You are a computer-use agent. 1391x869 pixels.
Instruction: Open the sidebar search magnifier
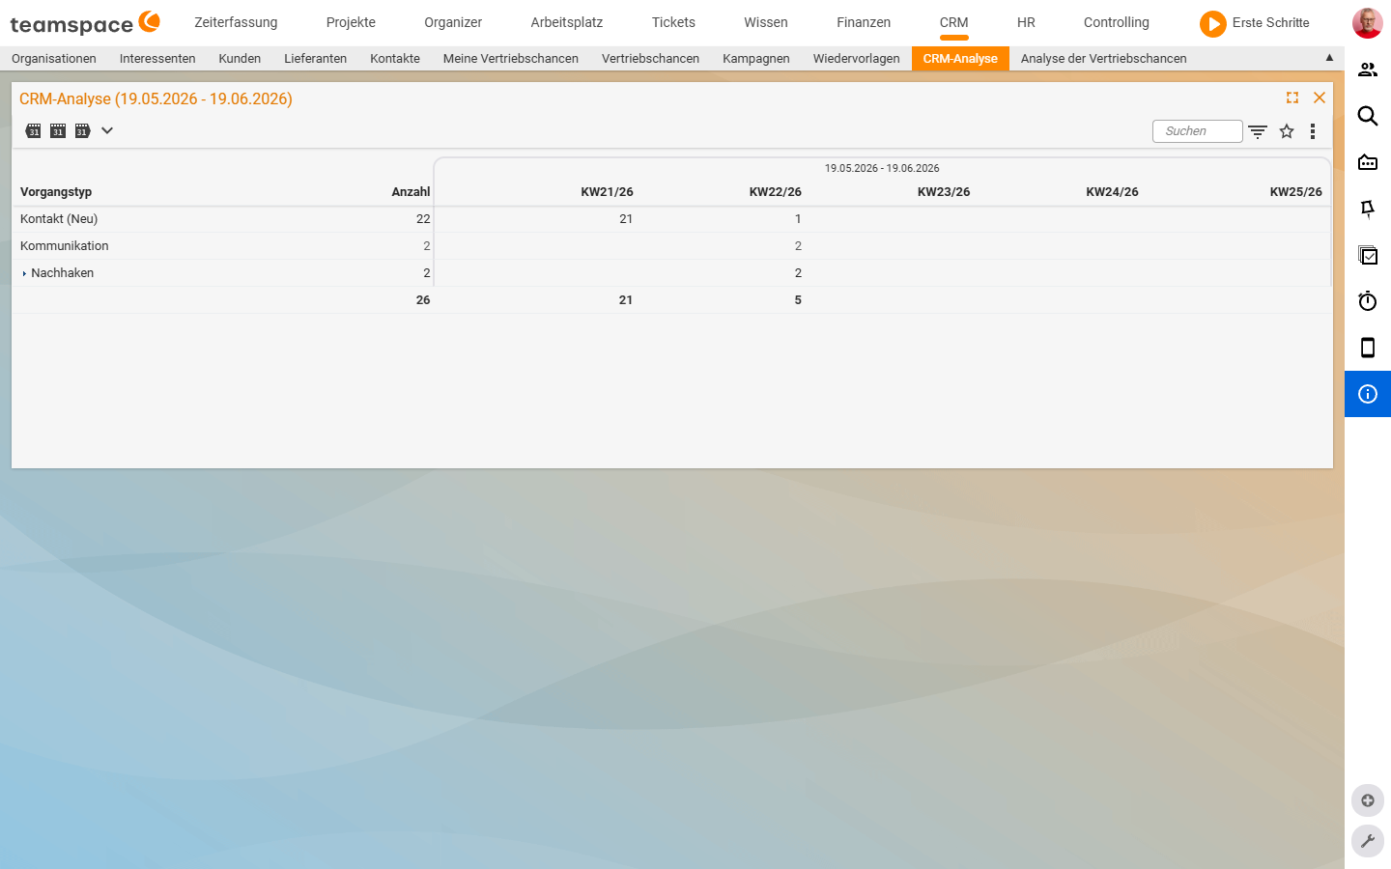[1368, 116]
